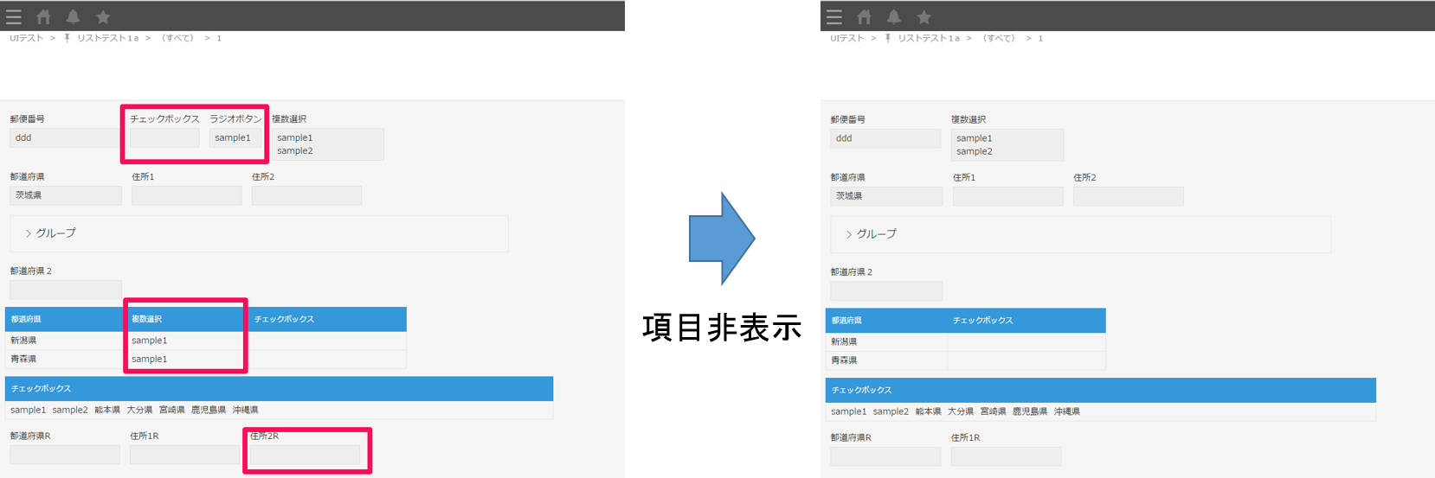Click home icon in left screenshot
1435x478 pixels.
(43, 16)
